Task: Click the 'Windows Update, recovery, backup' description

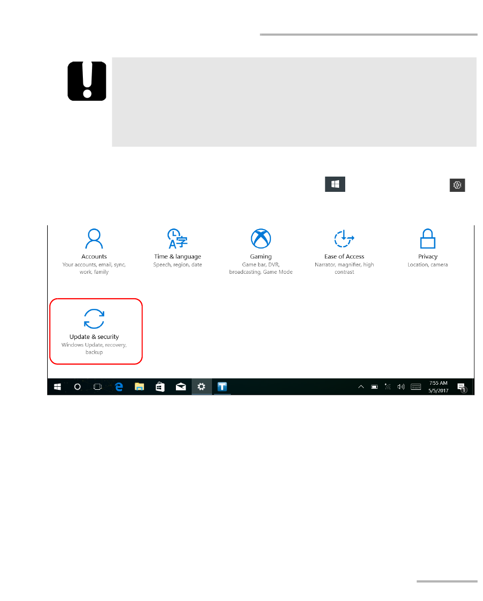Action: pos(94,349)
